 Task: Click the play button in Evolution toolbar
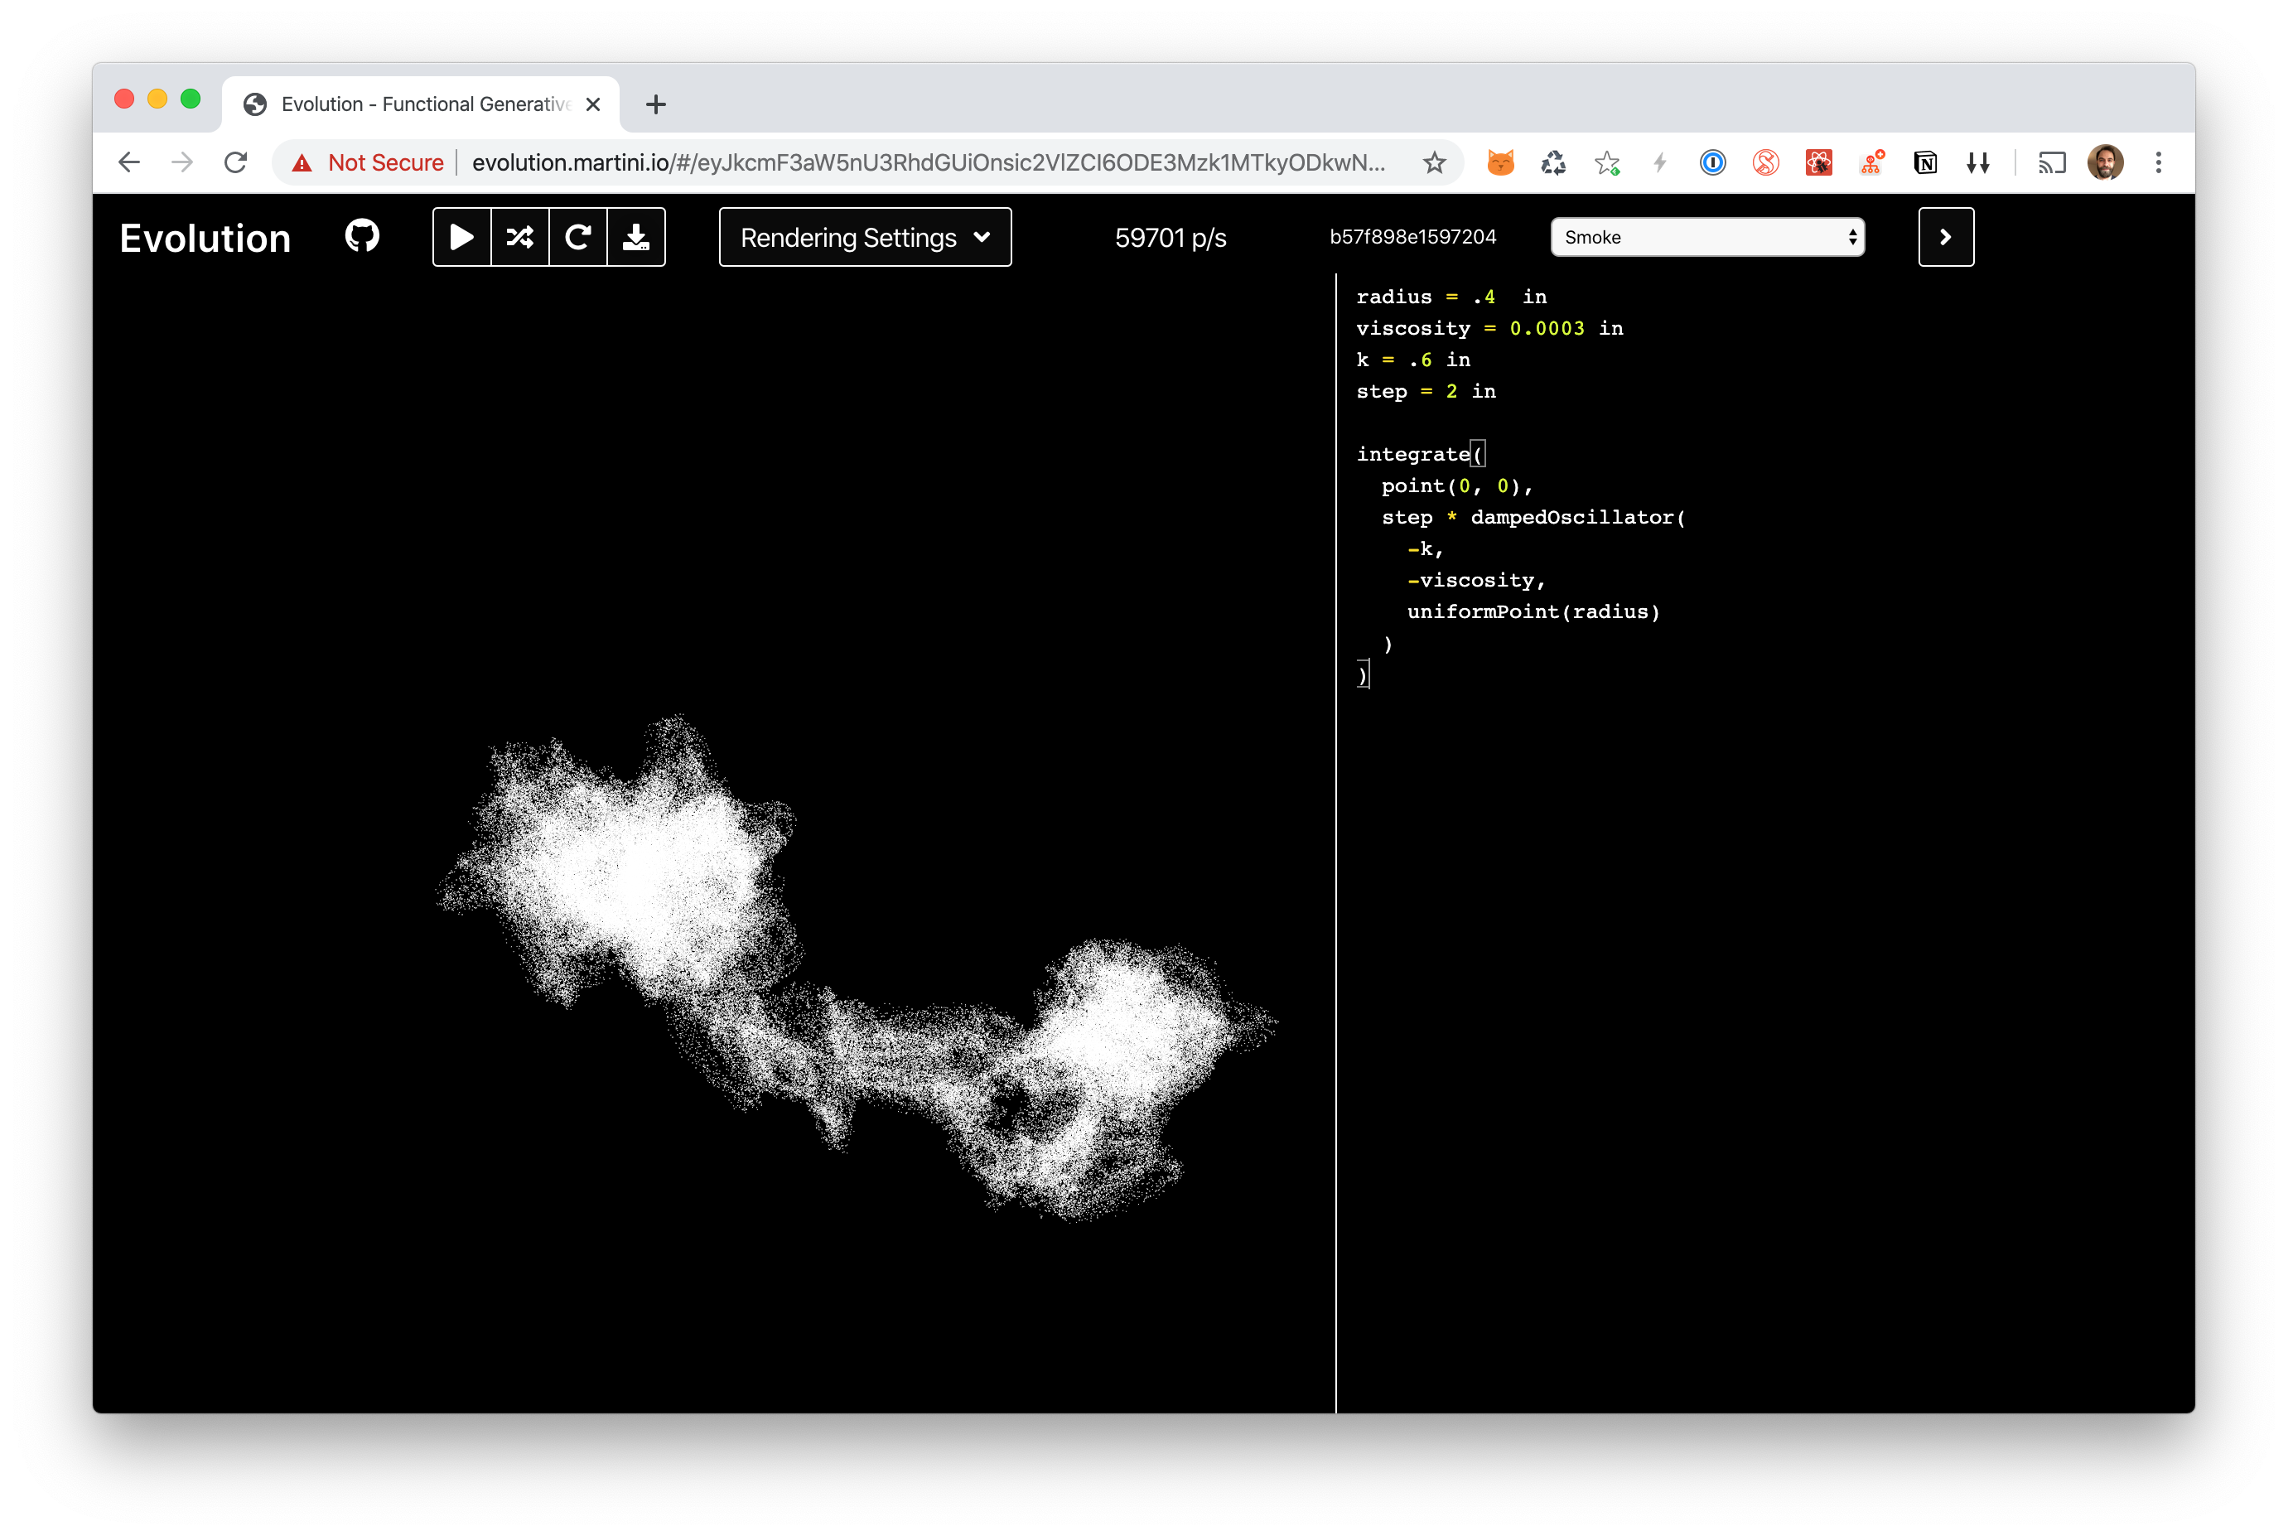[x=461, y=237]
